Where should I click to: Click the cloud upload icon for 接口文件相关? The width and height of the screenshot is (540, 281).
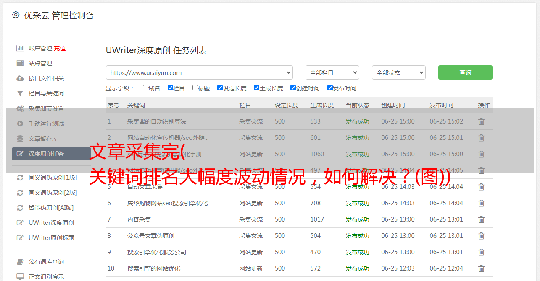(20, 78)
